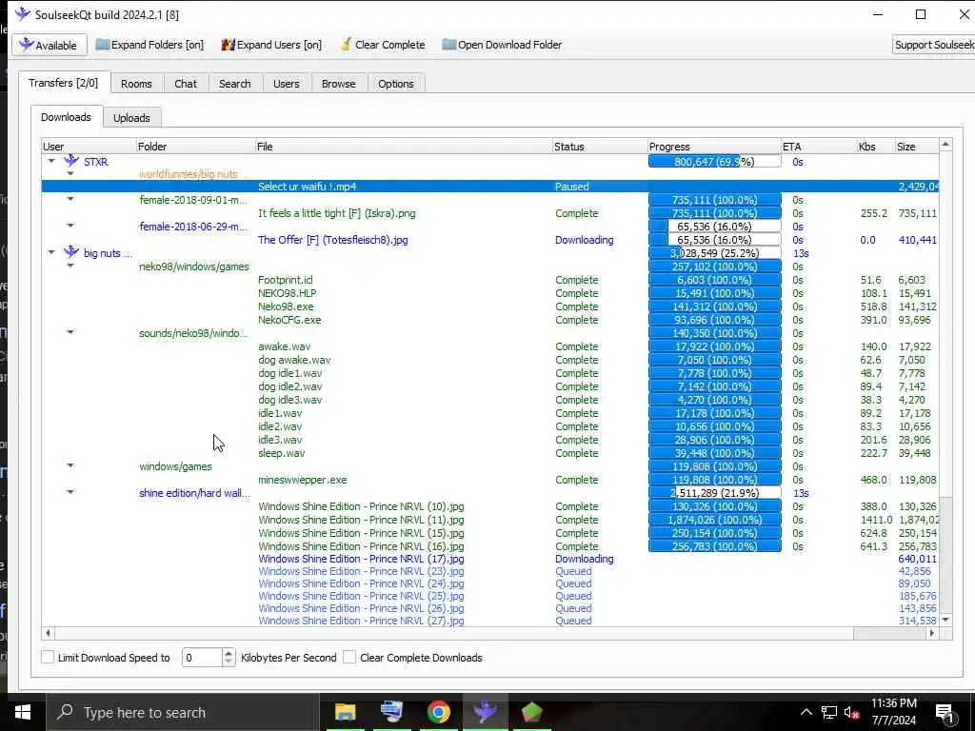Collapse the big nuts user node

pos(51,252)
